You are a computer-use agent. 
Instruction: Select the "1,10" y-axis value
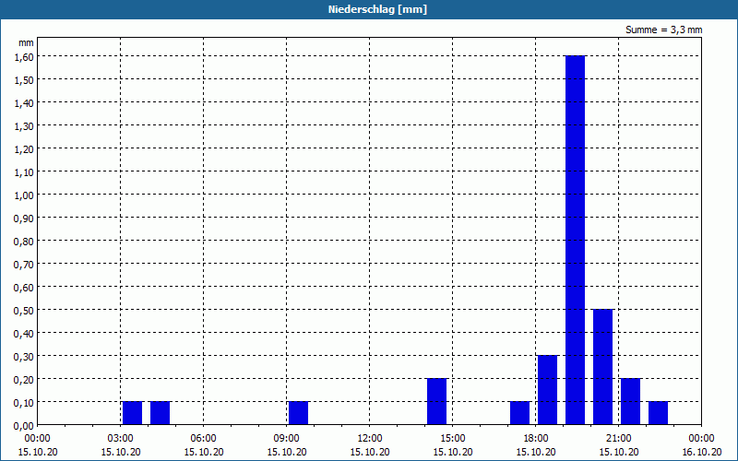pos(24,171)
